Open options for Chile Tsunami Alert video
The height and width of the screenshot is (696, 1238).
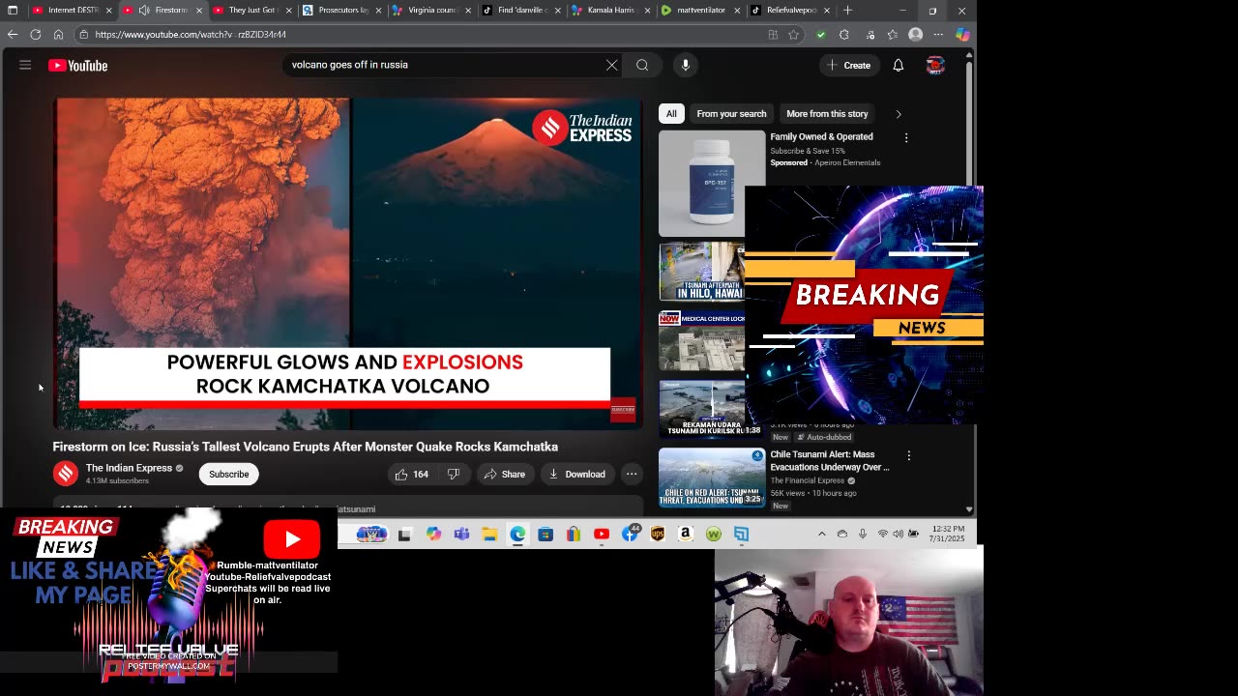[x=908, y=455]
